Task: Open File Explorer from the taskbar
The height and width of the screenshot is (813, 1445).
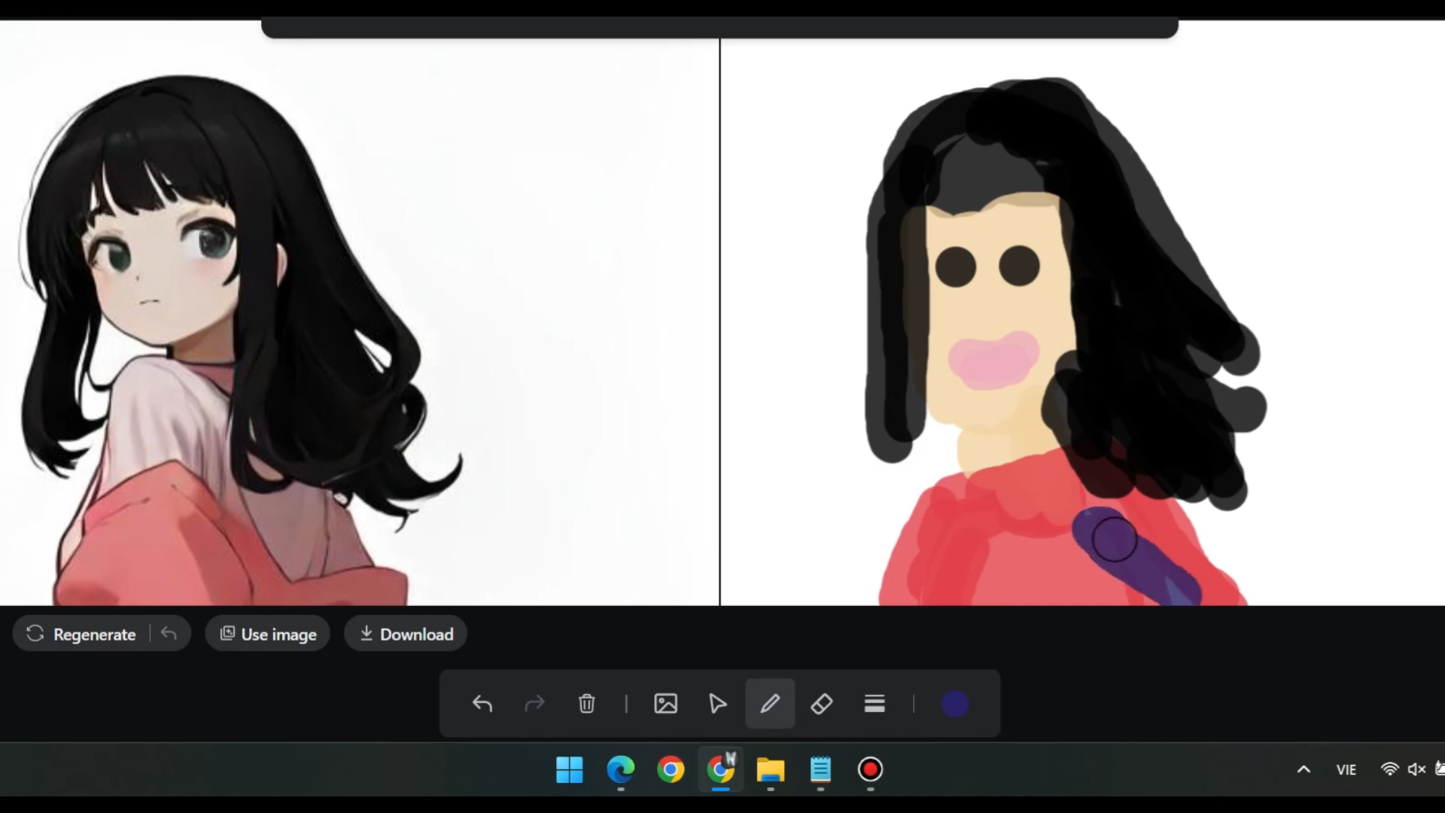Action: pos(770,769)
